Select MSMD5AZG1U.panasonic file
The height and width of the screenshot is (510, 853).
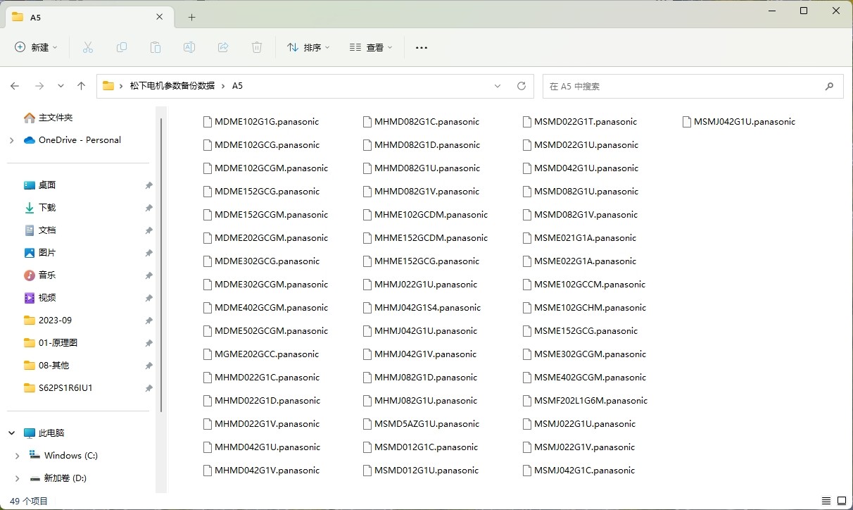click(421, 424)
